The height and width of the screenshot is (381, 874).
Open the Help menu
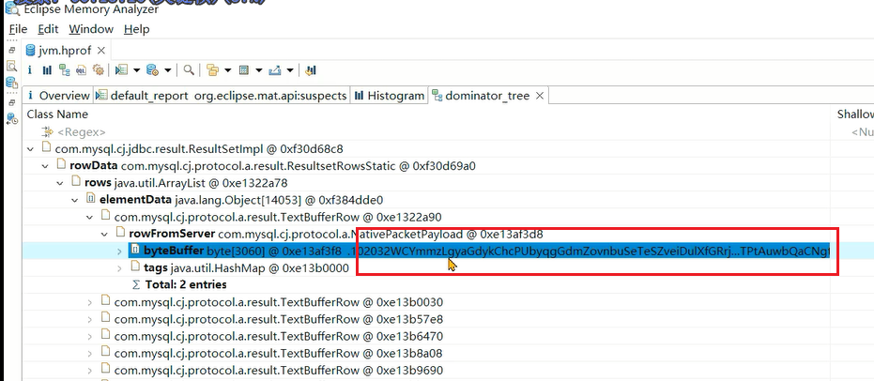[x=136, y=29]
